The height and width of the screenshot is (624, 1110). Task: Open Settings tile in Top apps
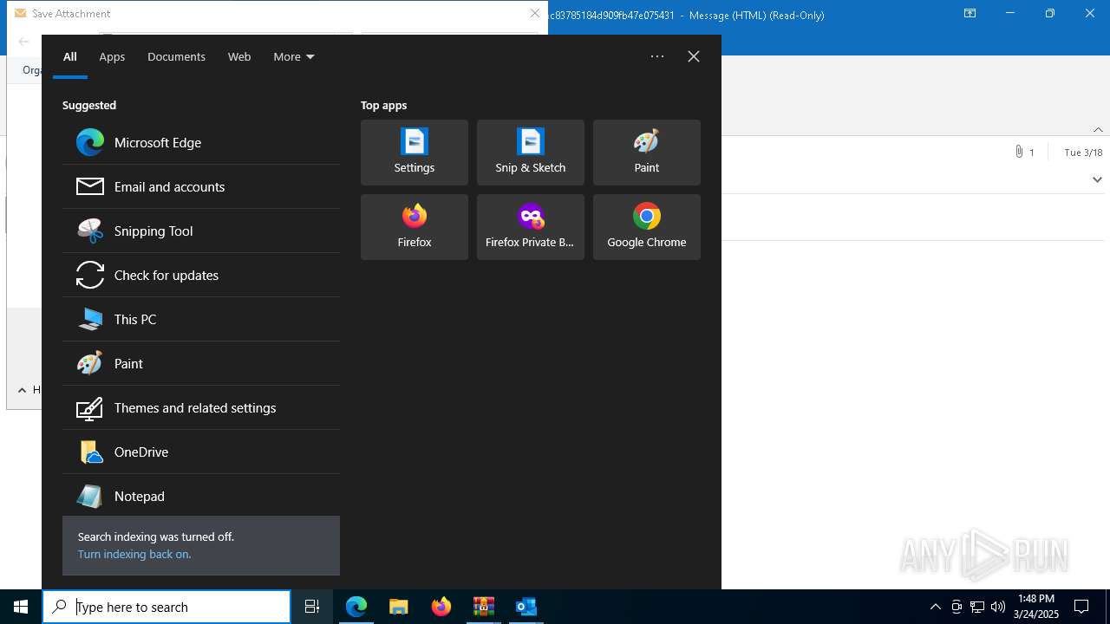(x=415, y=153)
